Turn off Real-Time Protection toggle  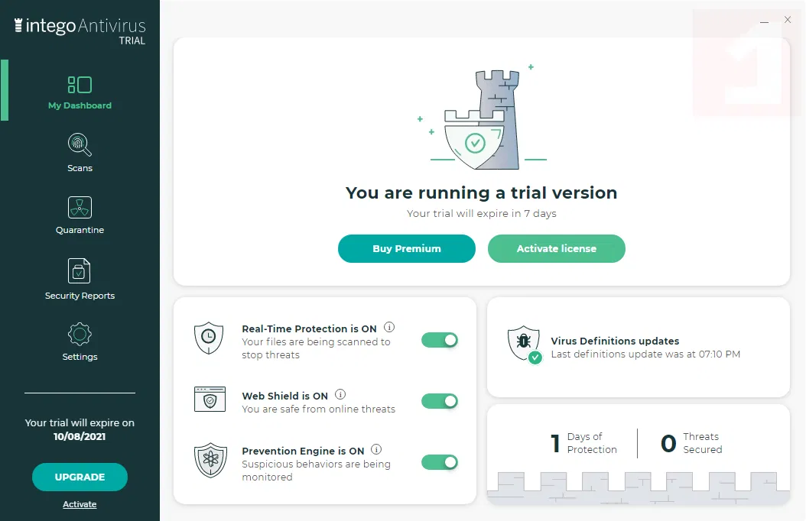click(x=440, y=340)
